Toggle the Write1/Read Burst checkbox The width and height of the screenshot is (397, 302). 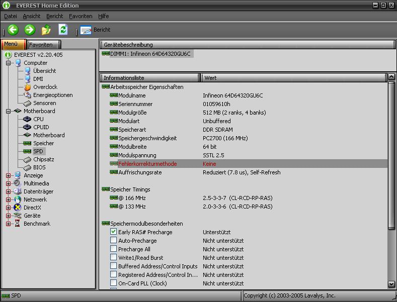pos(113,257)
